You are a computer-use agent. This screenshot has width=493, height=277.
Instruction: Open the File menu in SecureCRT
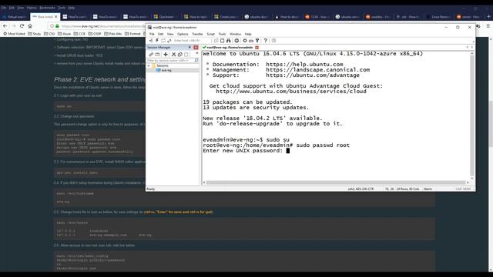pyautogui.click(x=152, y=34)
